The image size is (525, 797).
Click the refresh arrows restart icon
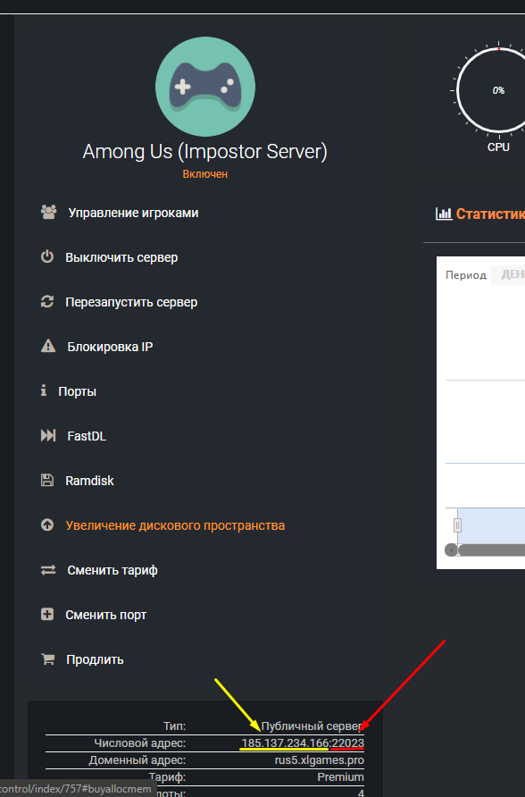tap(47, 301)
